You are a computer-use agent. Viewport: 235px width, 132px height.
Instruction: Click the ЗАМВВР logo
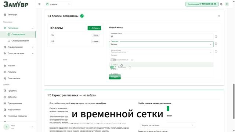pyautogui.click(x=16, y=4)
